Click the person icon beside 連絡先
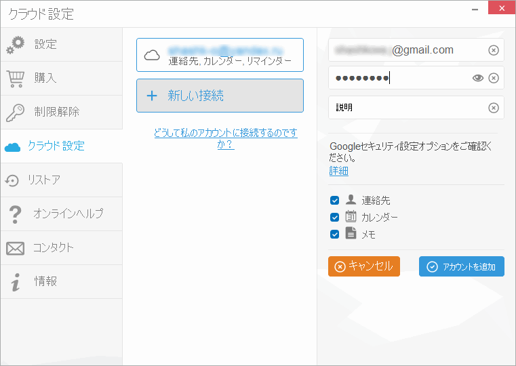Image resolution: width=516 pixels, height=366 pixels. (x=351, y=199)
